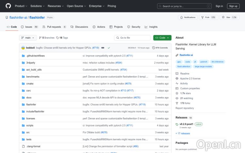Click the Sign up button
Image resolution: width=245 pixels, height=153 pixels.
[x=233, y=6]
